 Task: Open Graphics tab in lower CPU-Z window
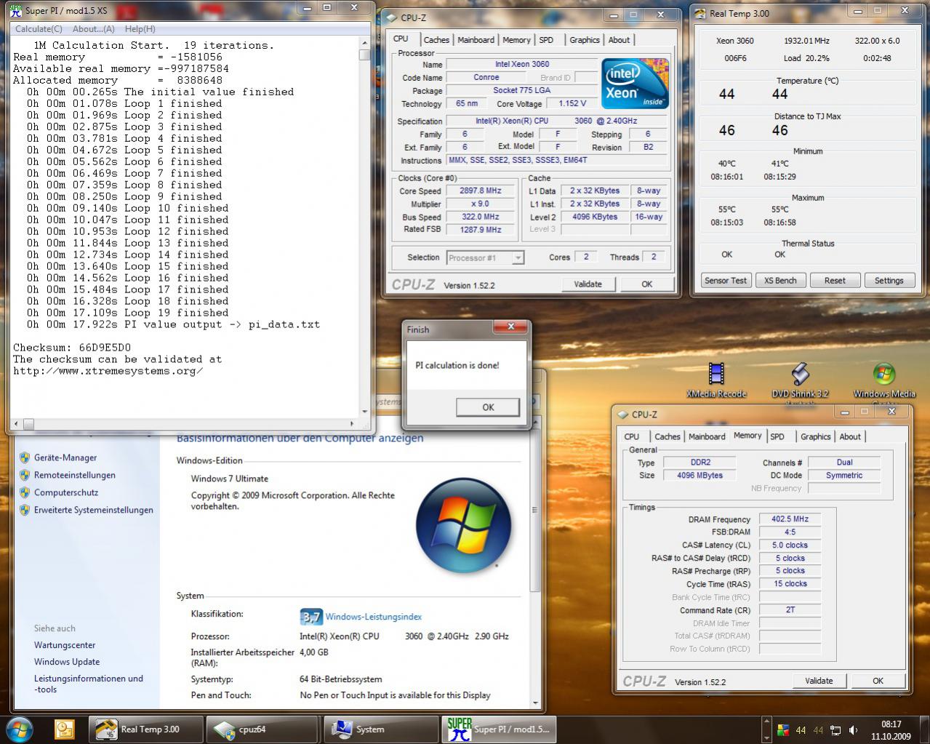coord(815,436)
